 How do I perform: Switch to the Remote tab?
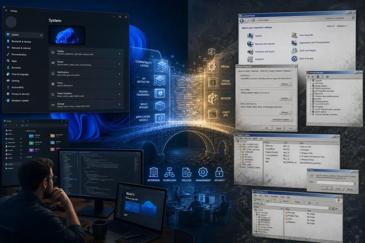click(x=287, y=71)
